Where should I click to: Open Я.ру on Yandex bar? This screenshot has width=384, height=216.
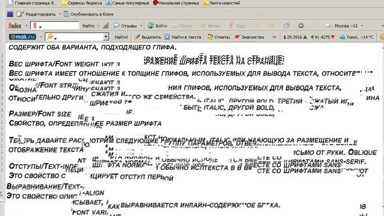click(237, 26)
